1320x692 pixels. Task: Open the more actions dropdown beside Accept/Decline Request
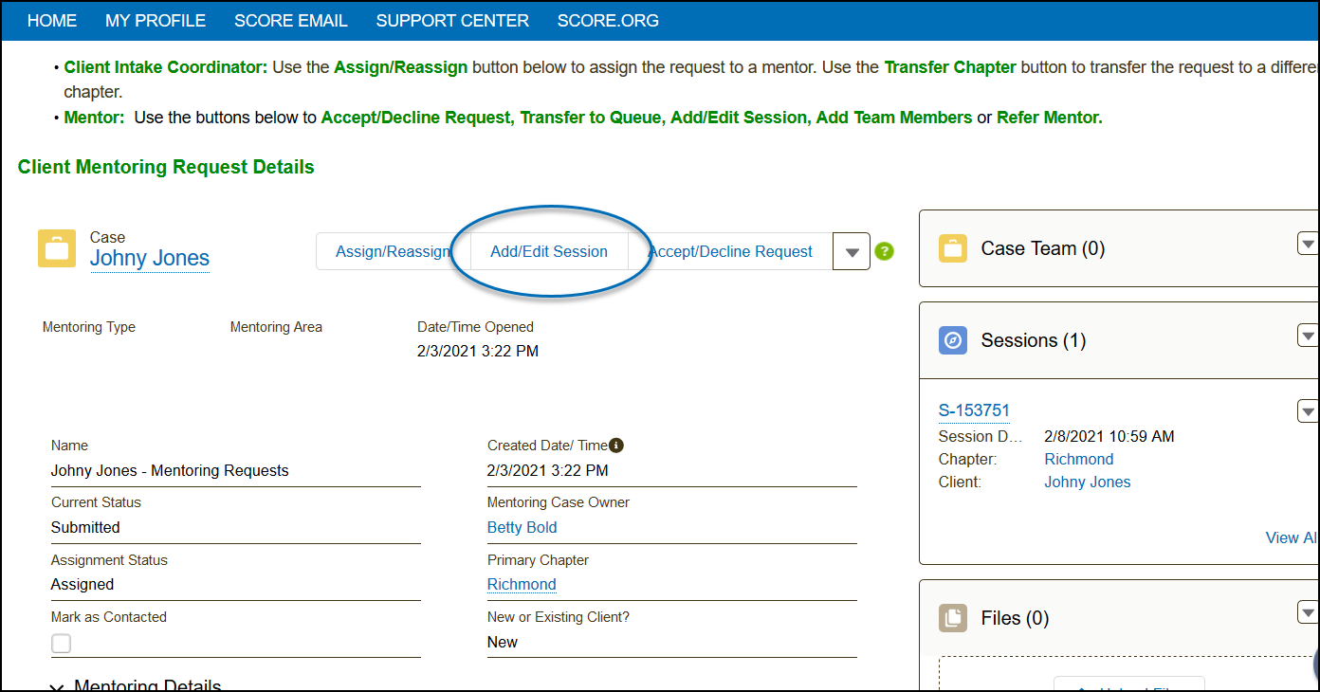pos(852,252)
